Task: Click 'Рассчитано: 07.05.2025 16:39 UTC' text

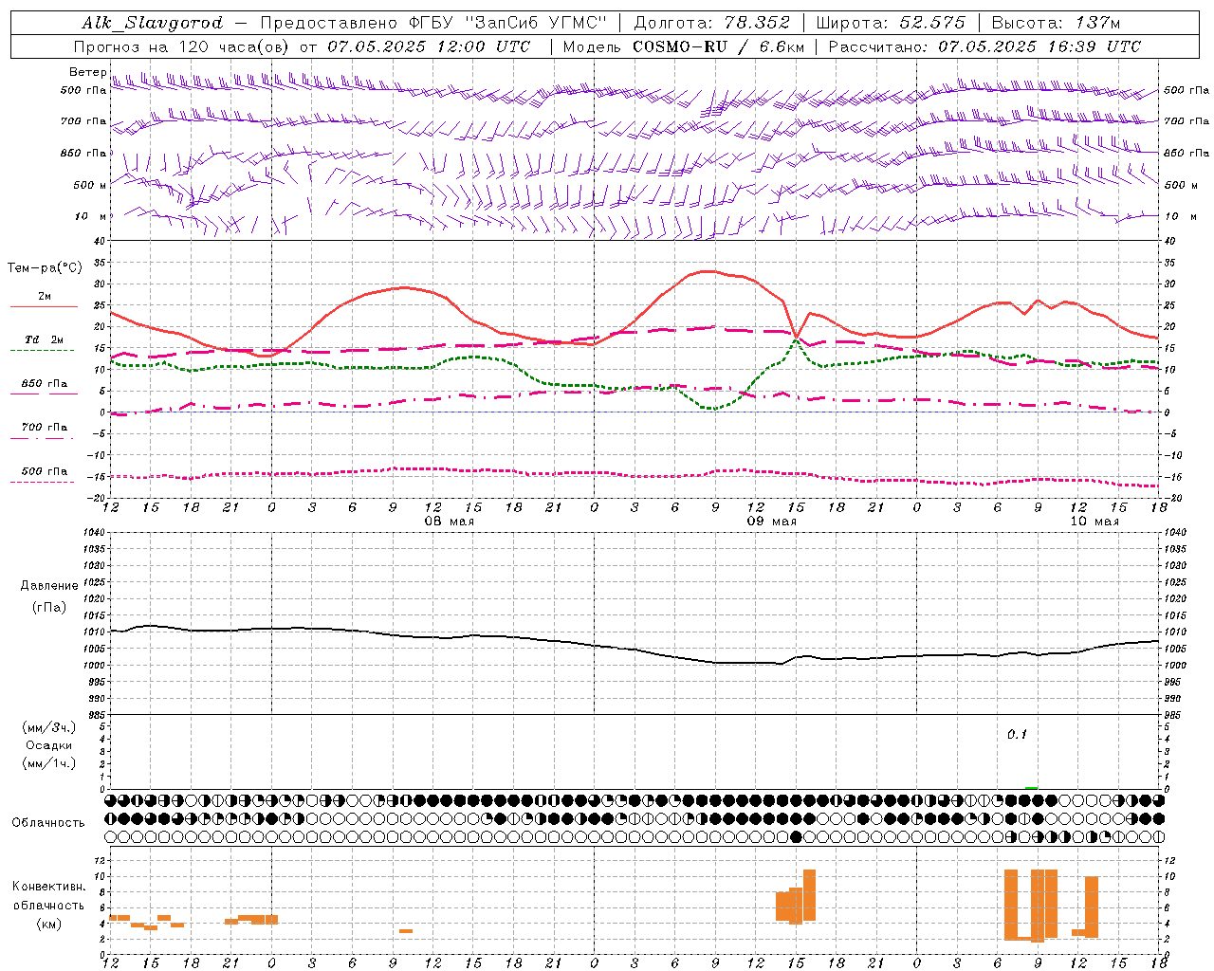Action: click(x=984, y=46)
